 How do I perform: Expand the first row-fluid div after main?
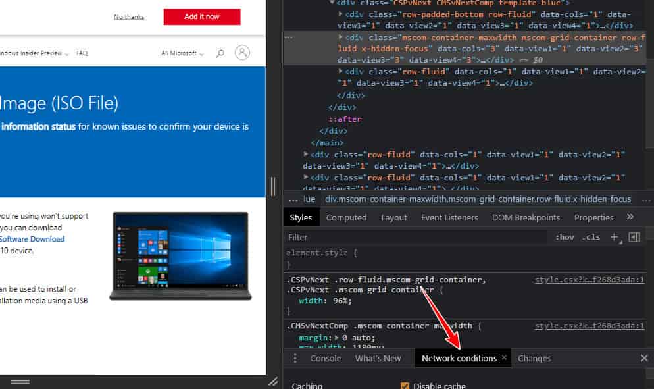click(x=306, y=154)
